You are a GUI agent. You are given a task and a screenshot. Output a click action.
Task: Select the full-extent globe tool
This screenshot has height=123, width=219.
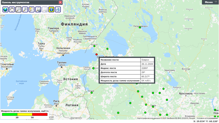tap(5, 9)
